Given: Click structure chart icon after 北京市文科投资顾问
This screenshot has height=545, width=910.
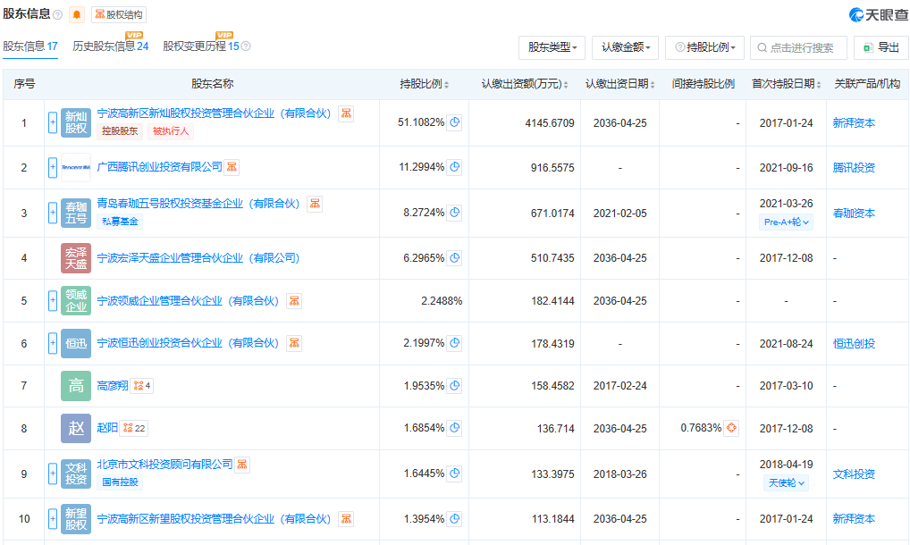Looking at the screenshot, I should point(242,465).
